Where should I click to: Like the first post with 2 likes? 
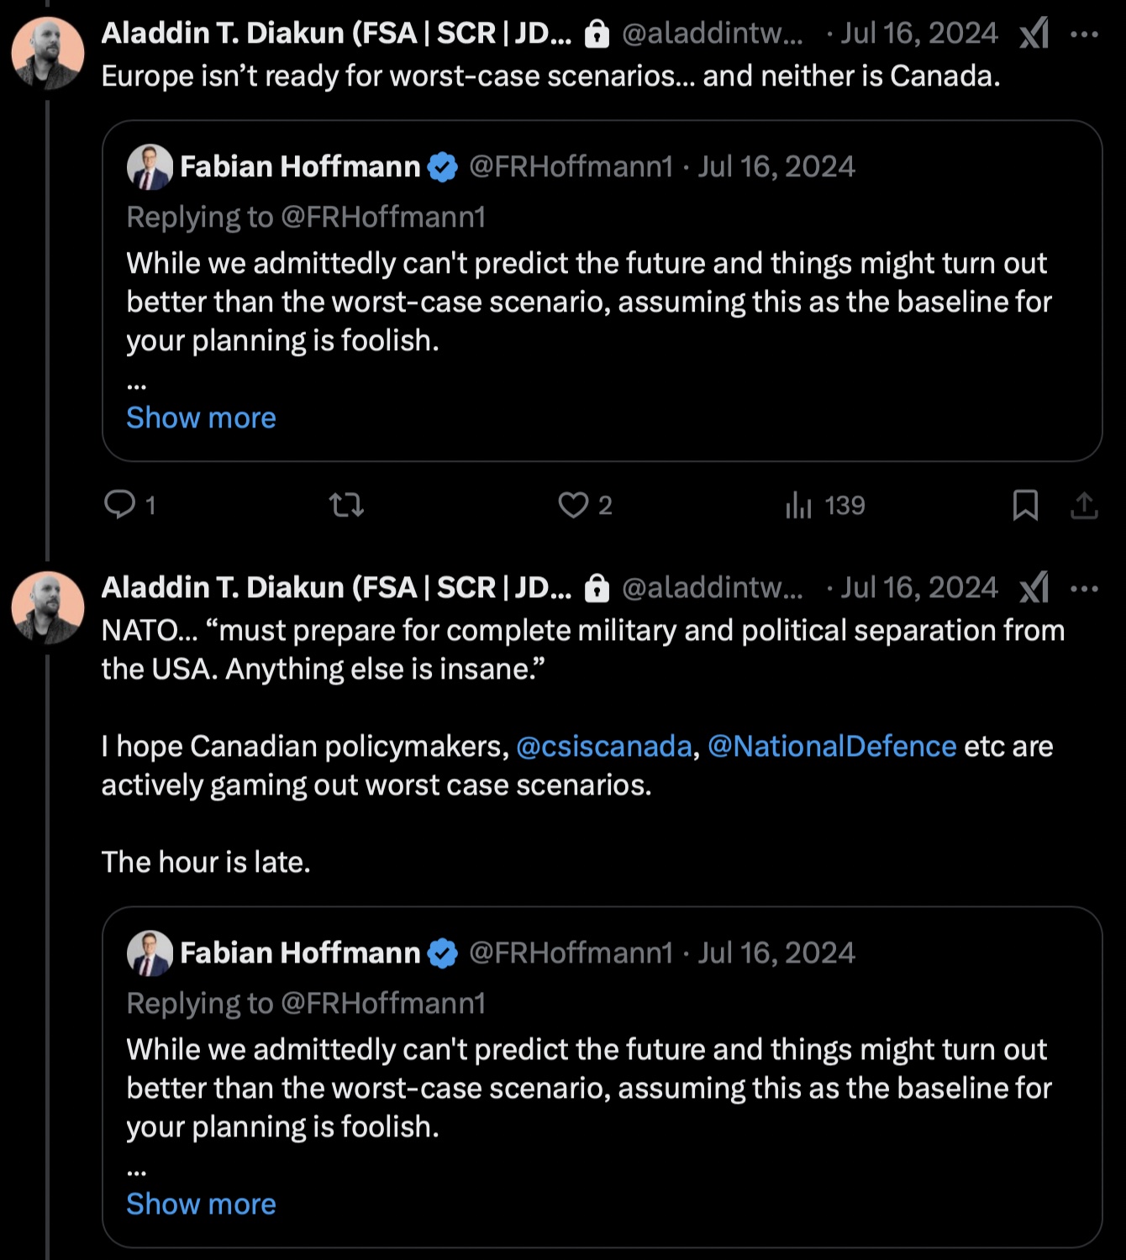tap(574, 505)
